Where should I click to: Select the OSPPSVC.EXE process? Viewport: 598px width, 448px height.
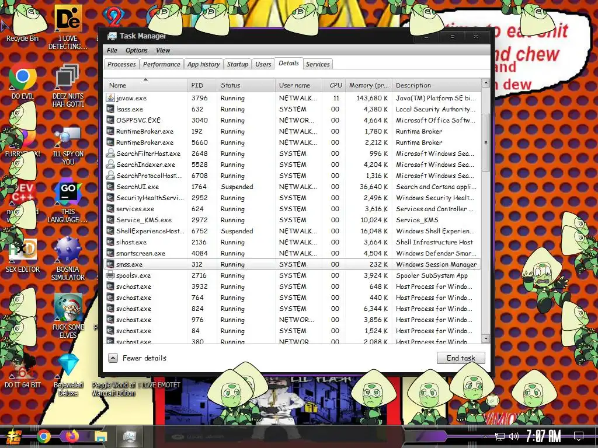292,120
